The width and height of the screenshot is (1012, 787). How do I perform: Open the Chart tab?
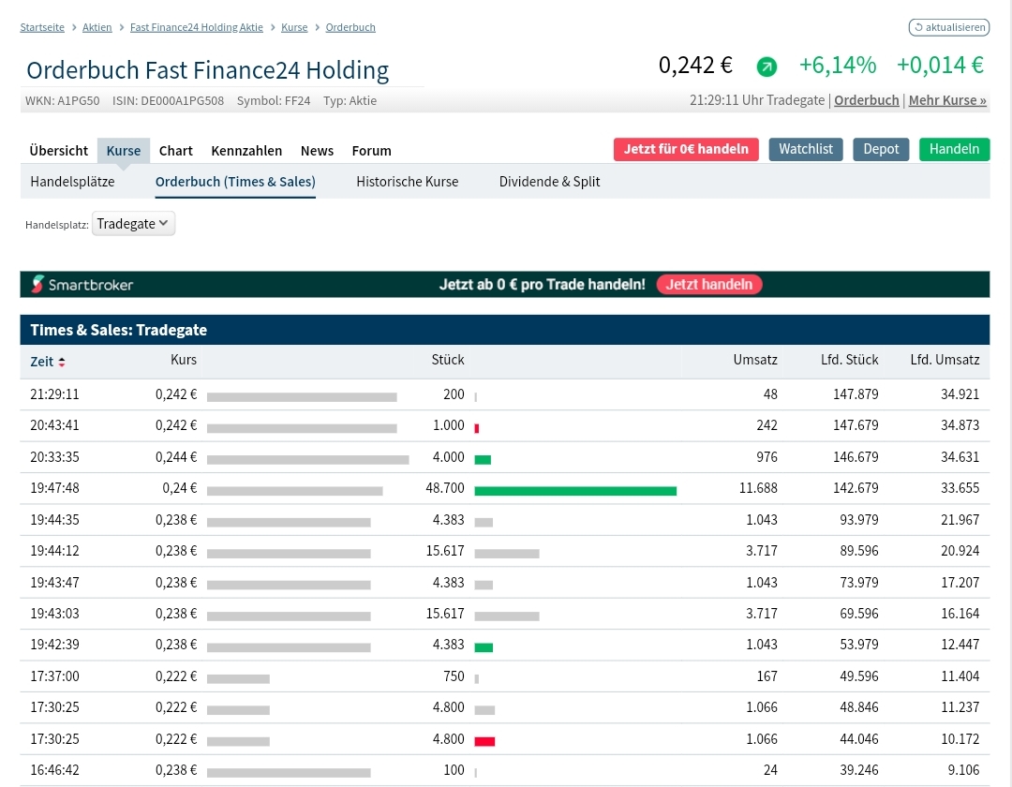coord(176,150)
